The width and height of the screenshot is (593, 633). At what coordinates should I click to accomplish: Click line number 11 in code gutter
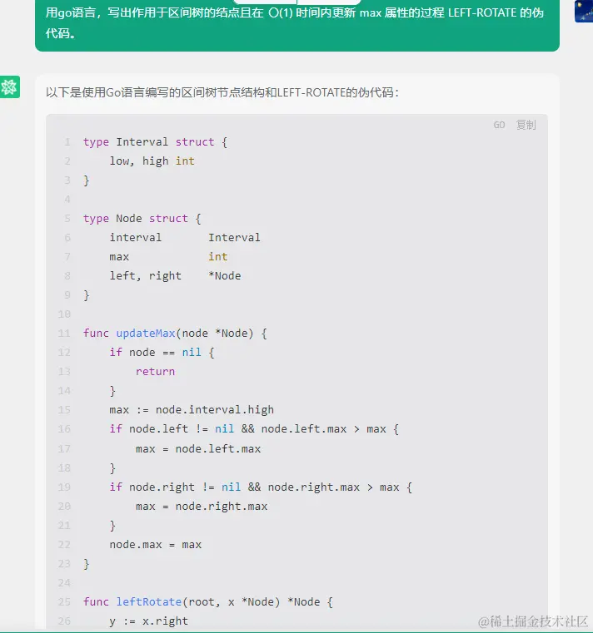pos(64,333)
